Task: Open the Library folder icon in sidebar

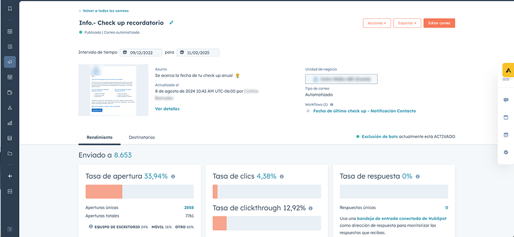Action: (10, 154)
